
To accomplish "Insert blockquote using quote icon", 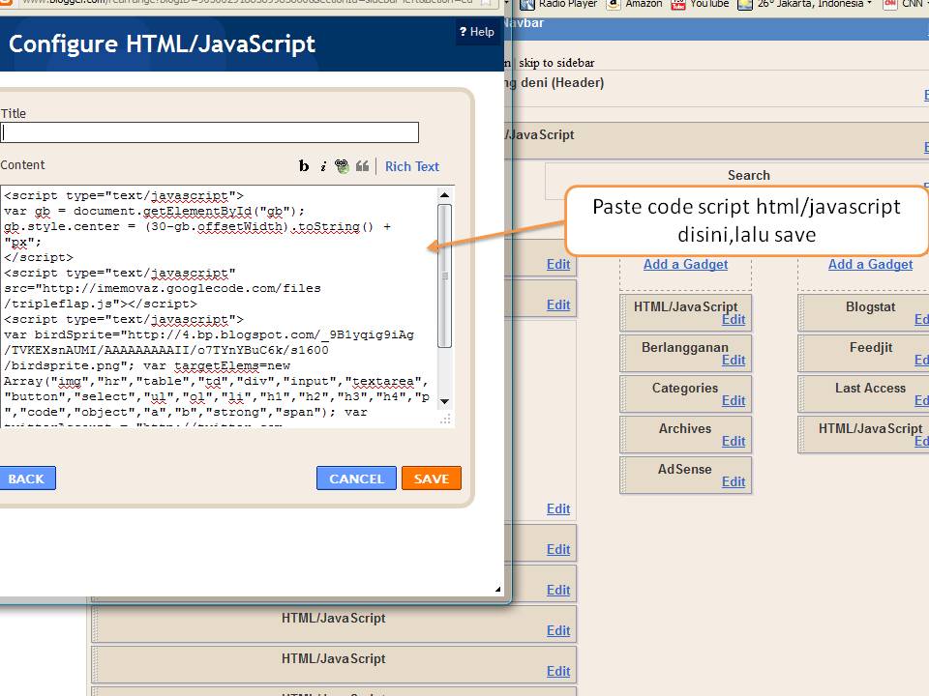I will click(362, 166).
